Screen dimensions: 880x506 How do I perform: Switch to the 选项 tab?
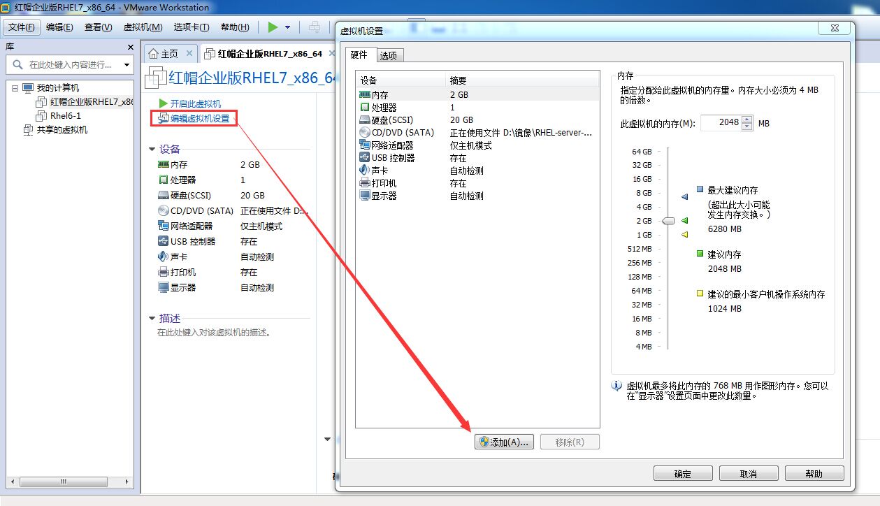click(x=389, y=56)
